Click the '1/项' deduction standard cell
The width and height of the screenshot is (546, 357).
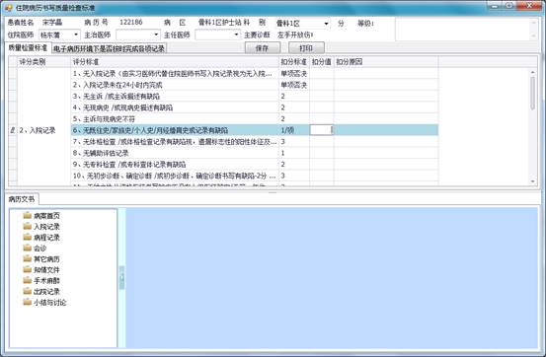(294, 130)
